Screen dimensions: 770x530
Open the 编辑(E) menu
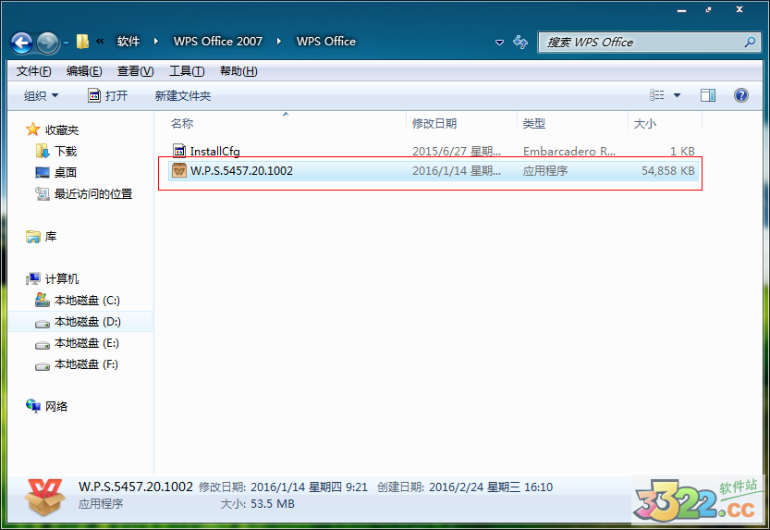84,71
